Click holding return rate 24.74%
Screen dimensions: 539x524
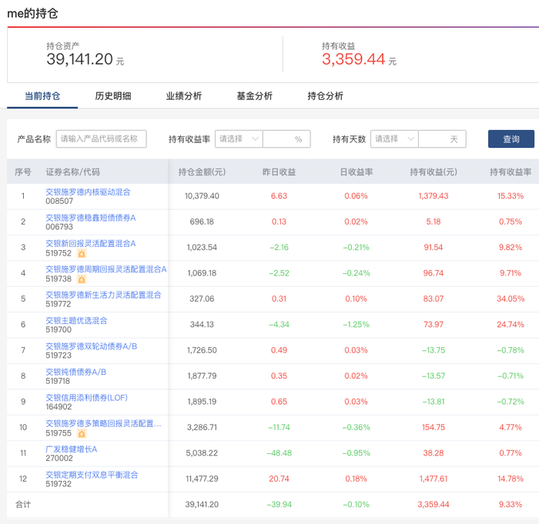(511, 325)
